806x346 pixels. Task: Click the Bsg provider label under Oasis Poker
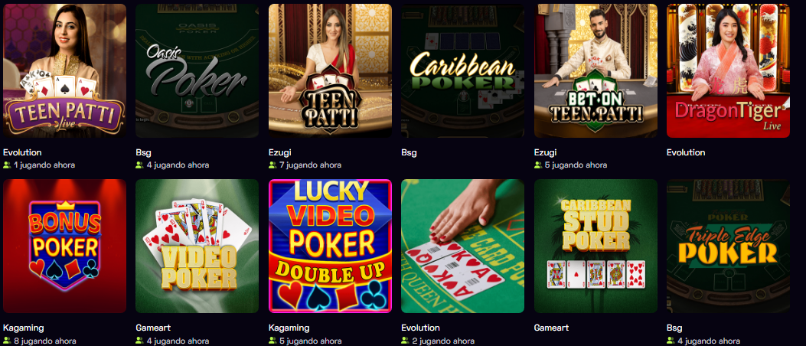click(x=143, y=152)
